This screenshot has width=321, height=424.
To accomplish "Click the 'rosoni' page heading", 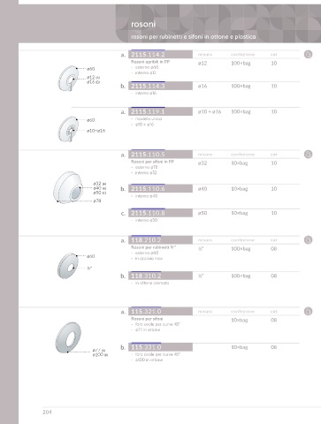I will (143, 24).
